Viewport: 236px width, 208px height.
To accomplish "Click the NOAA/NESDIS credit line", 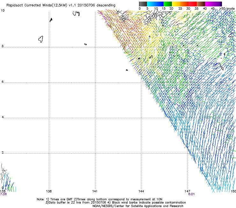I will tap(138, 206).
